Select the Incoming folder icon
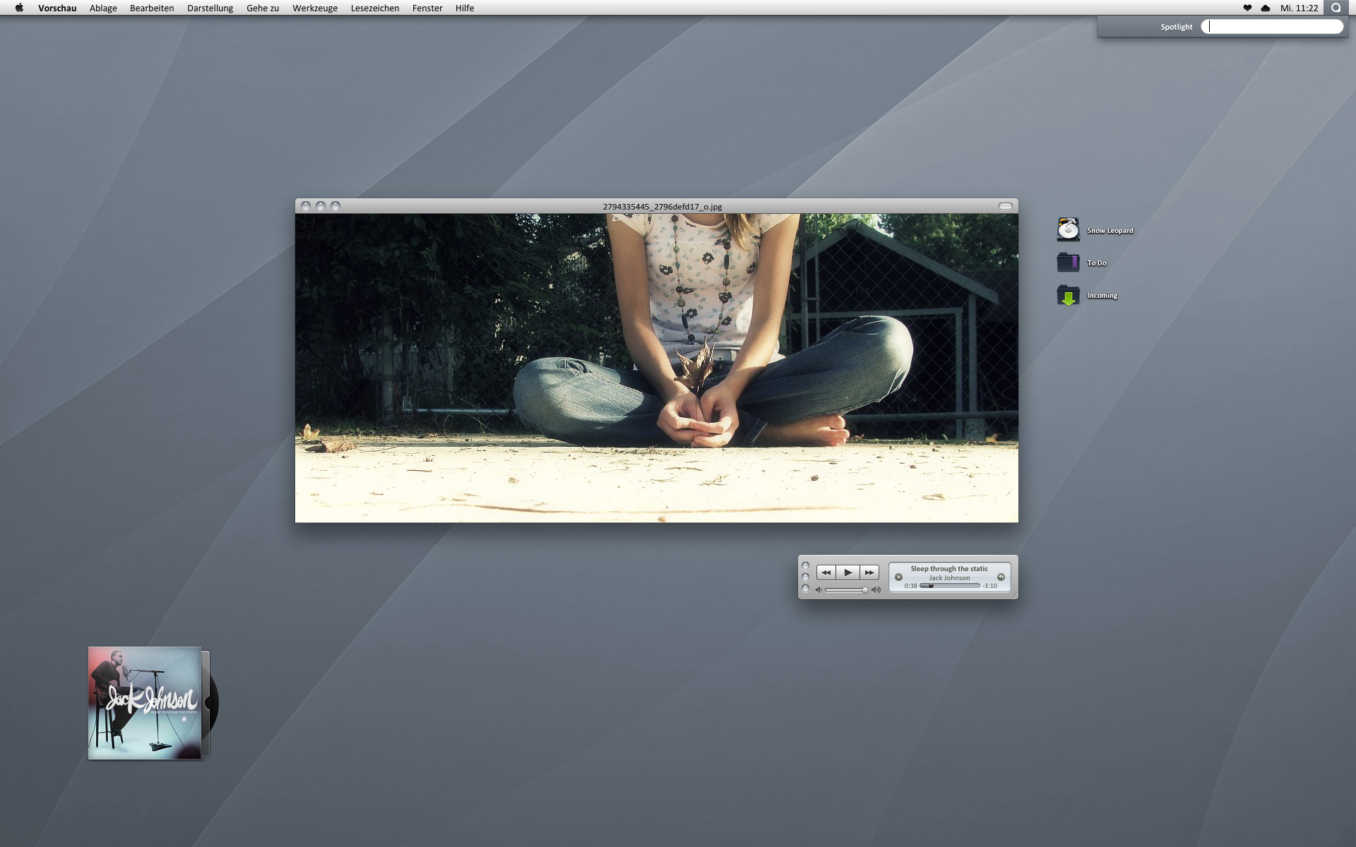The width and height of the screenshot is (1356, 847). pos(1068,294)
